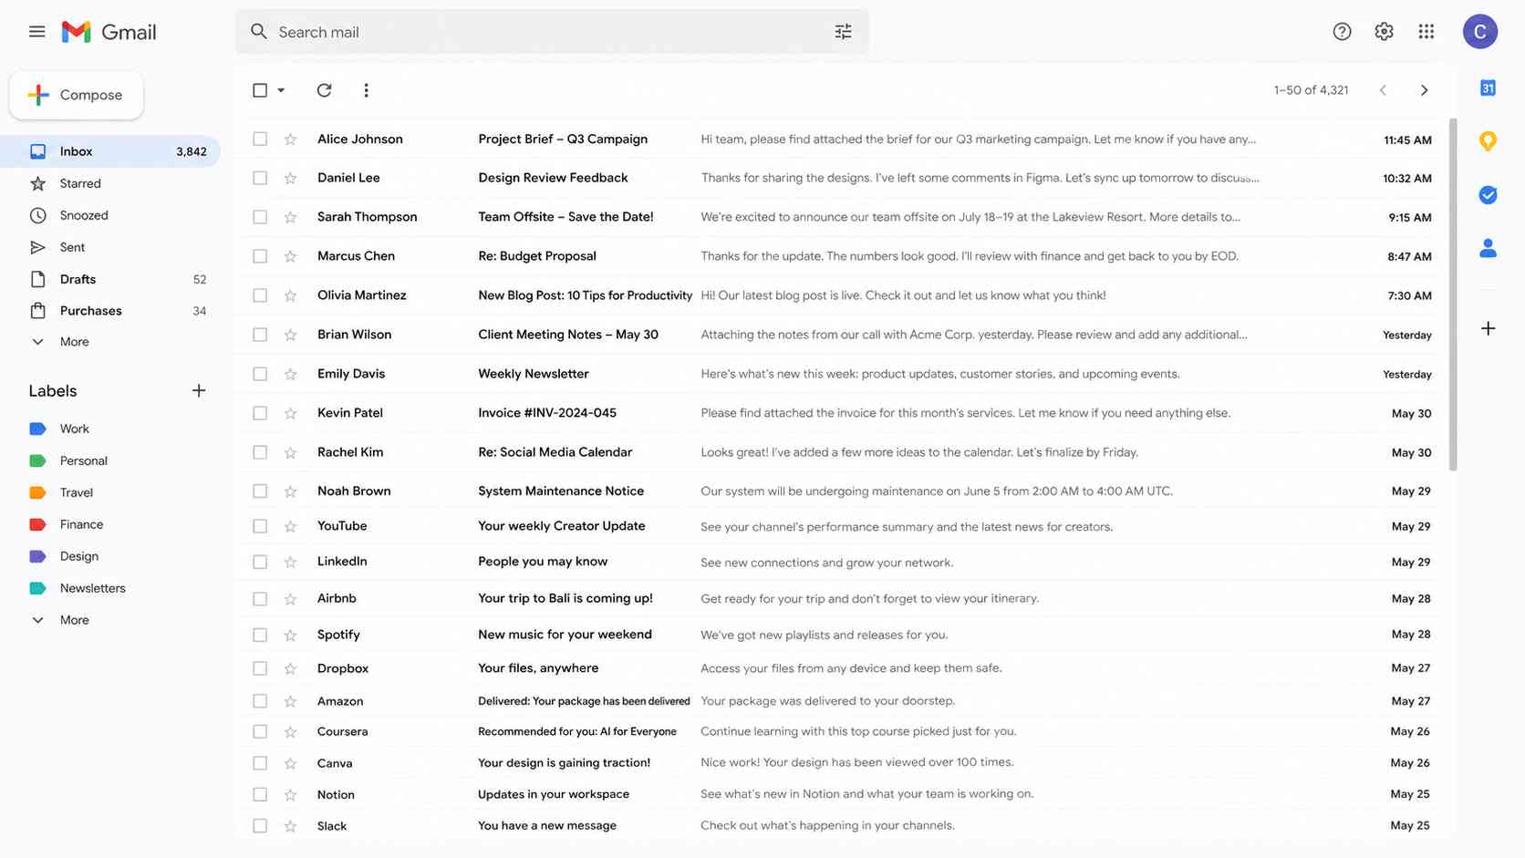Viewport: 1525px width, 858px height.
Task: Open Google Keep side panel
Action: (x=1488, y=141)
